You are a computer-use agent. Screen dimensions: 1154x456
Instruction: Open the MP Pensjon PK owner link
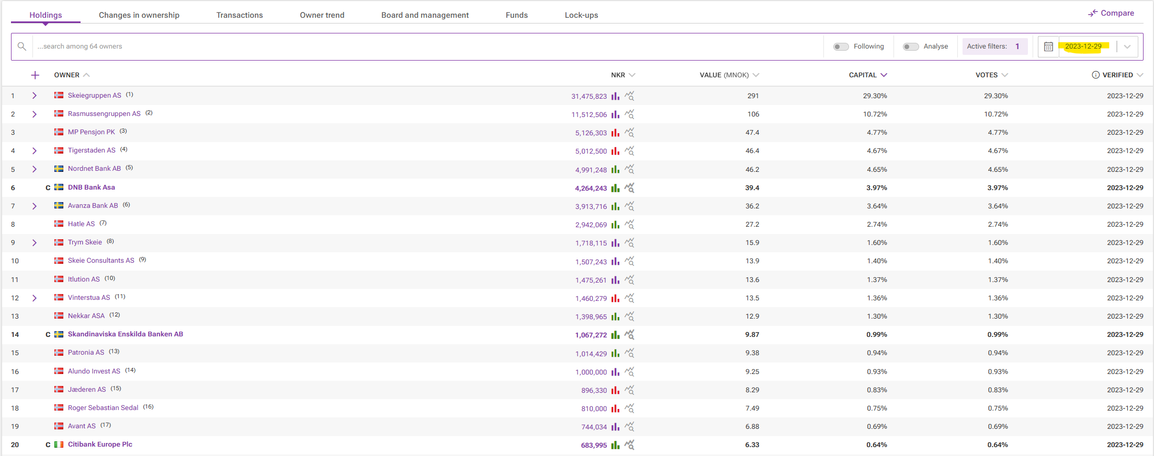point(91,132)
